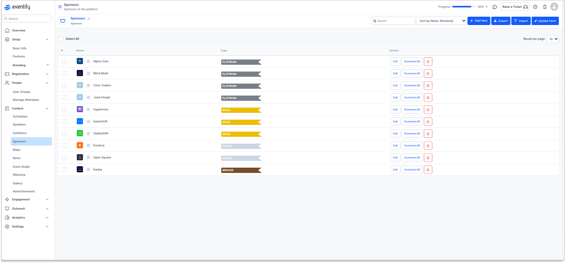Check the Select All checkbox
The height and width of the screenshot is (263, 566).
(61, 39)
